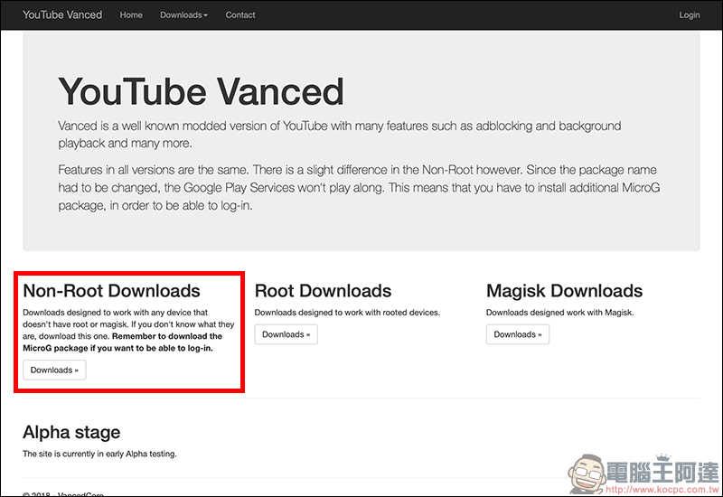Click the Root Downloads heading

pos(323,291)
